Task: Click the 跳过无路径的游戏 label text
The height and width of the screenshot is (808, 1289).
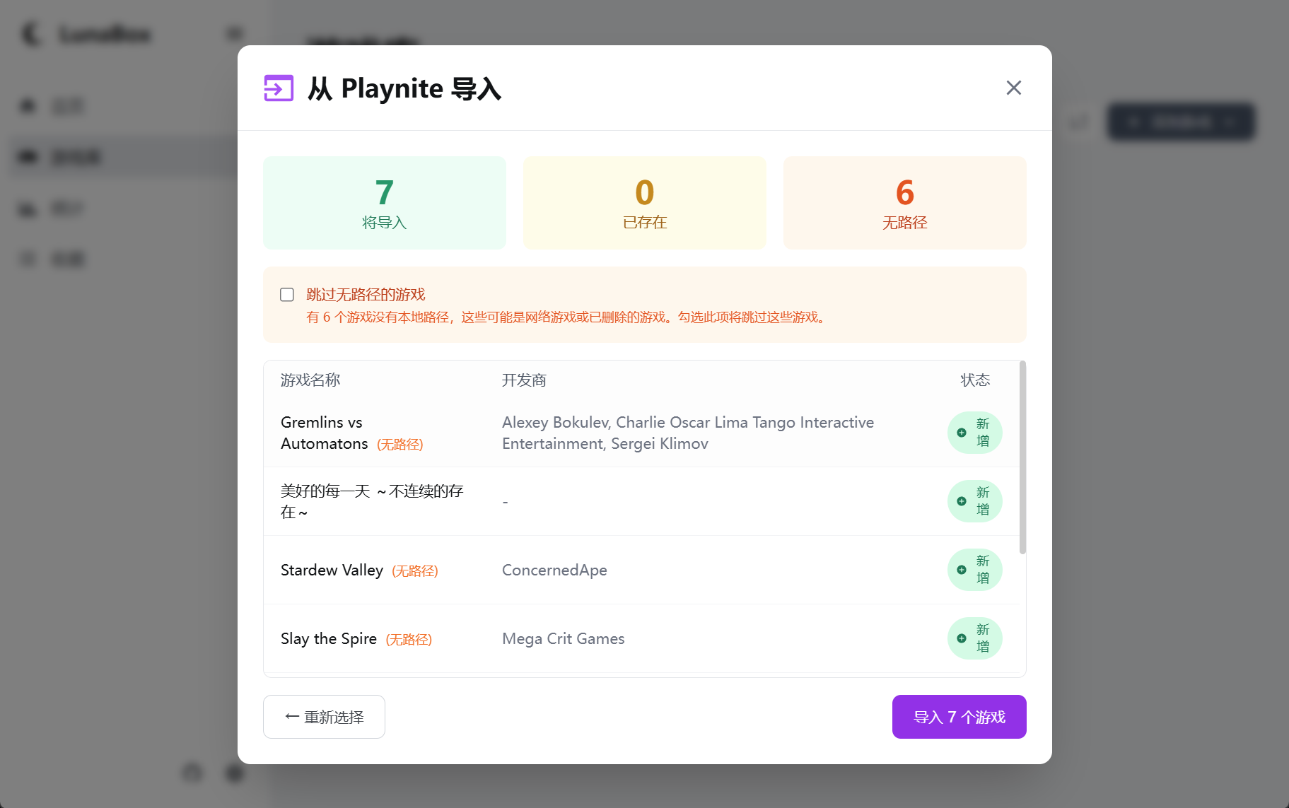Action: tap(366, 295)
